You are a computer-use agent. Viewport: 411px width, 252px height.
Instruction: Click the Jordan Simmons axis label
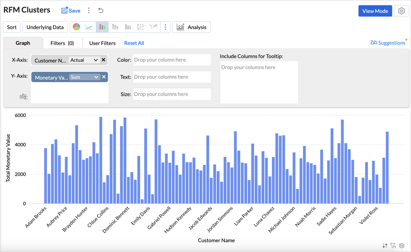pos(220,220)
